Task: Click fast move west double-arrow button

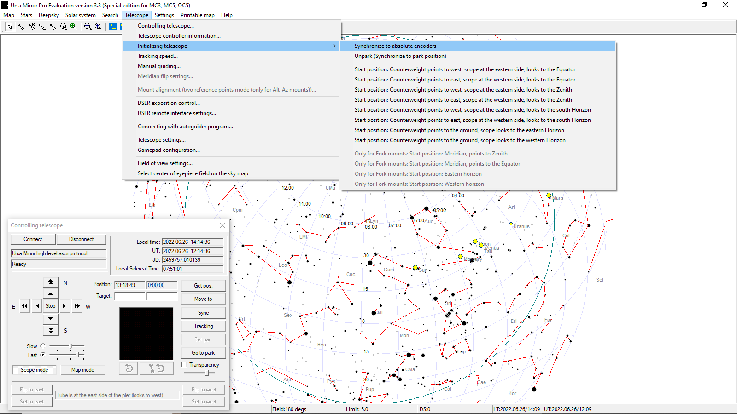Action: click(x=76, y=306)
